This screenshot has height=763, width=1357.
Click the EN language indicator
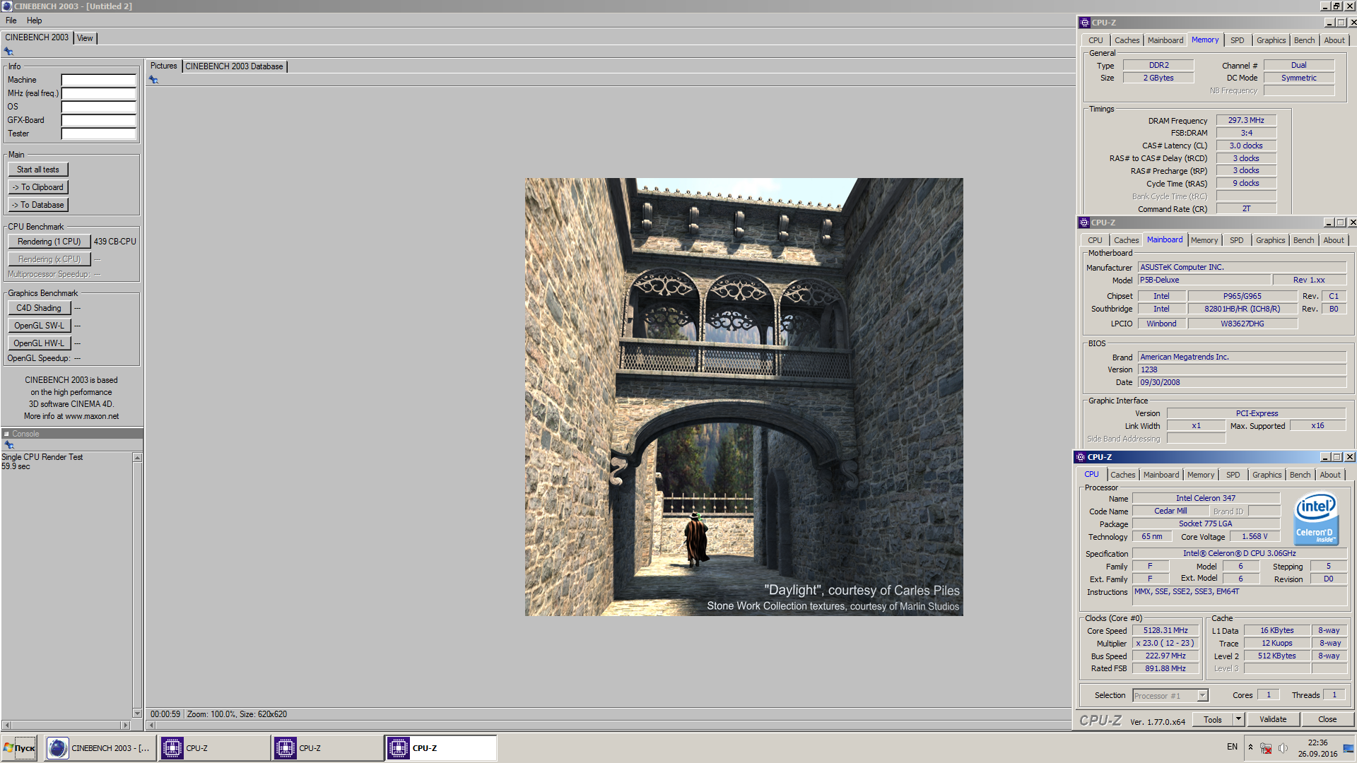[x=1232, y=747]
